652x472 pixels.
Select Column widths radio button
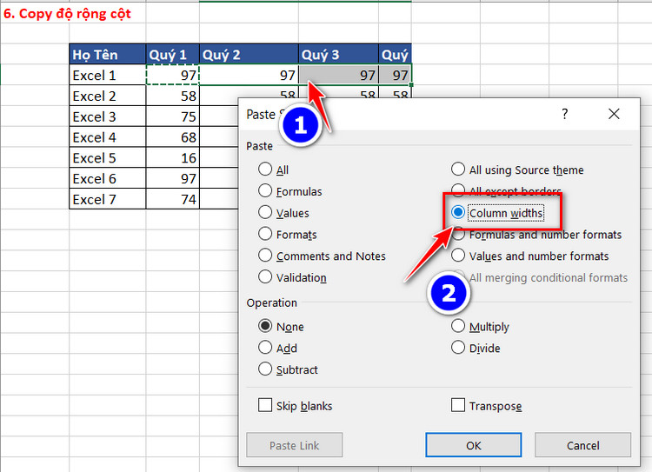click(x=458, y=213)
